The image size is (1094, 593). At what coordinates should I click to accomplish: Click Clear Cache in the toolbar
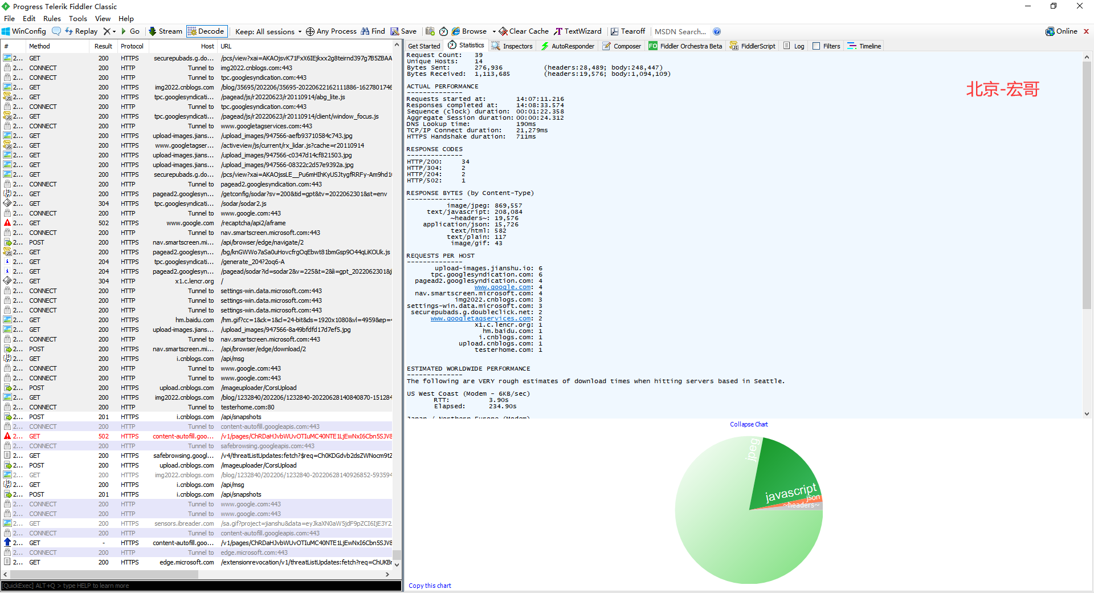pyautogui.click(x=524, y=31)
